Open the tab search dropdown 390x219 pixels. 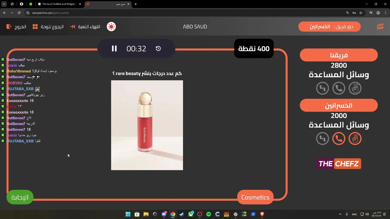(4, 4)
